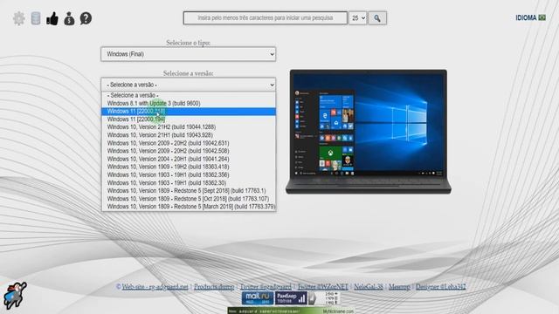559x314 pixels.
Task: Click the search text input field
Action: pyautogui.click(x=266, y=17)
